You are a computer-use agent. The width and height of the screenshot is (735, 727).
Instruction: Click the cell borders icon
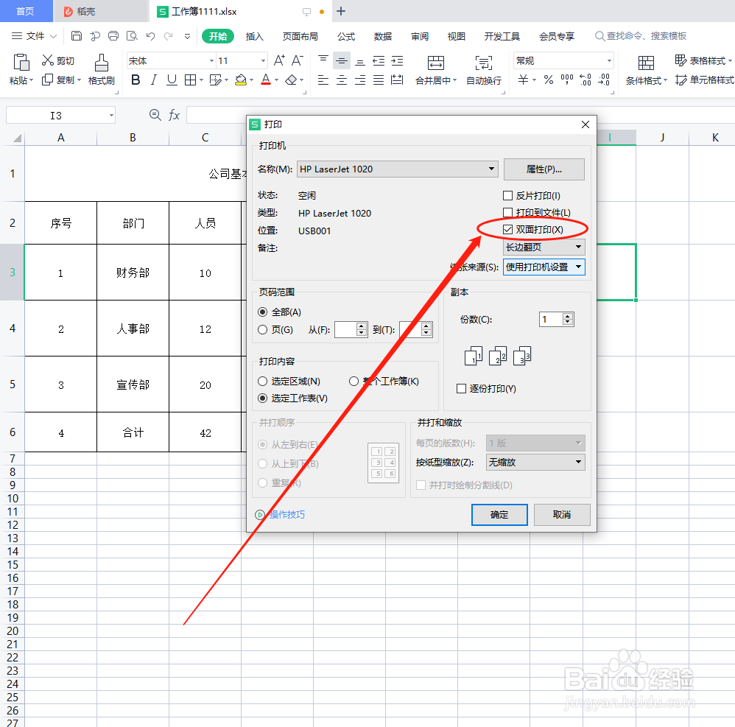click(190, 80)
